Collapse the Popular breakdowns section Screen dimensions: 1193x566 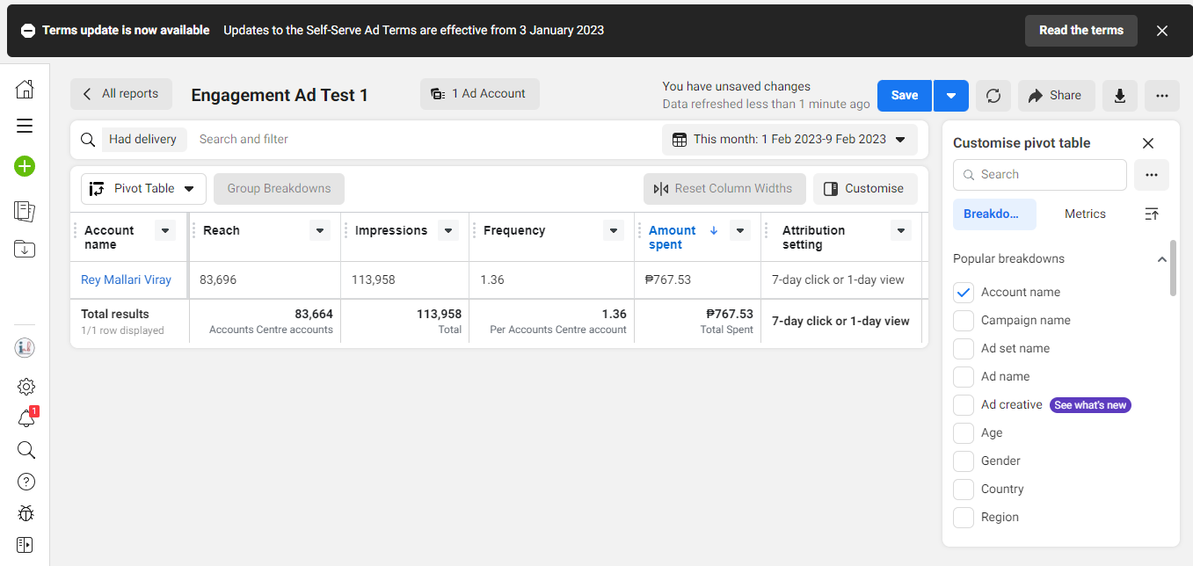click(x=1161, y=259)
